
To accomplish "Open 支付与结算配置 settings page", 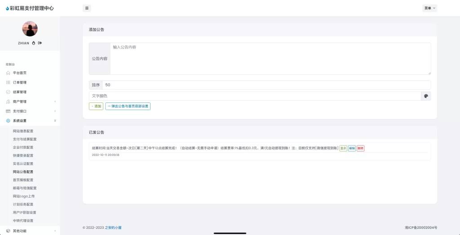I will coord(25,139).
